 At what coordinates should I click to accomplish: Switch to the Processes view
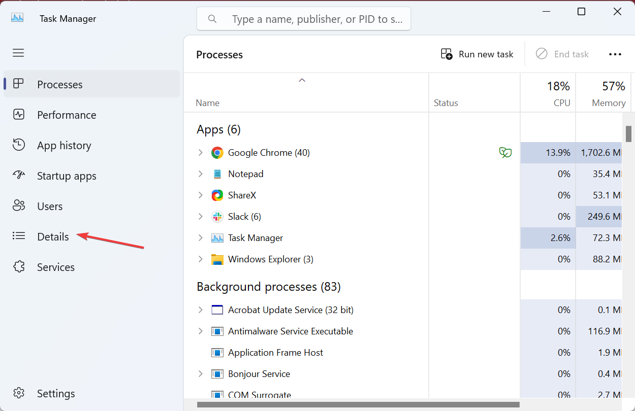tap(59, 84)
